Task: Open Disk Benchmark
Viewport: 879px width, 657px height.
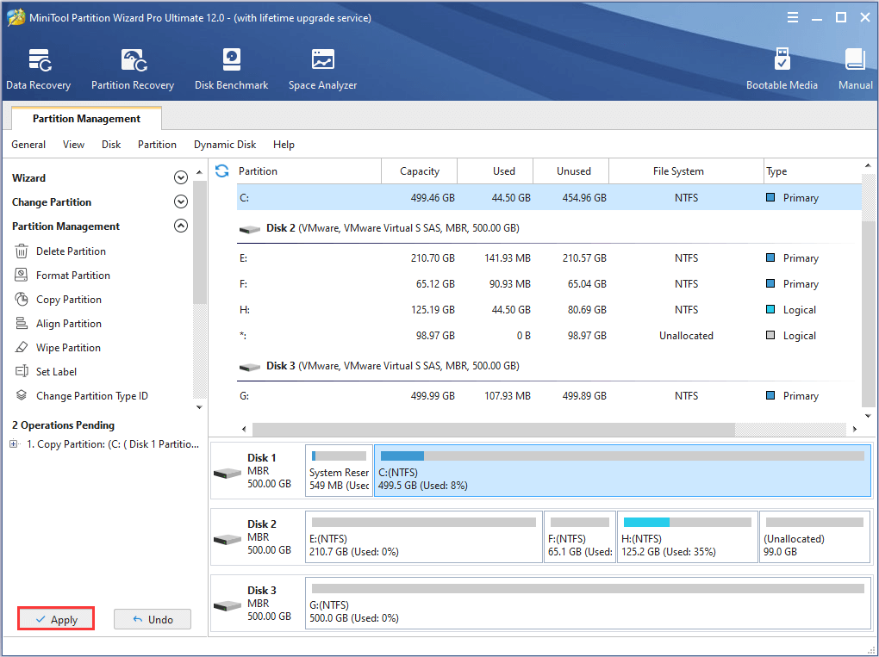Action: pyautogui.click(x=232, y=70)
